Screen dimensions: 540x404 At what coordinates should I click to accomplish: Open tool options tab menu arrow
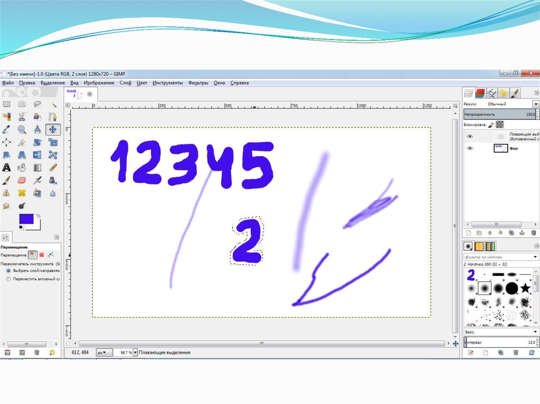point(56,238)
